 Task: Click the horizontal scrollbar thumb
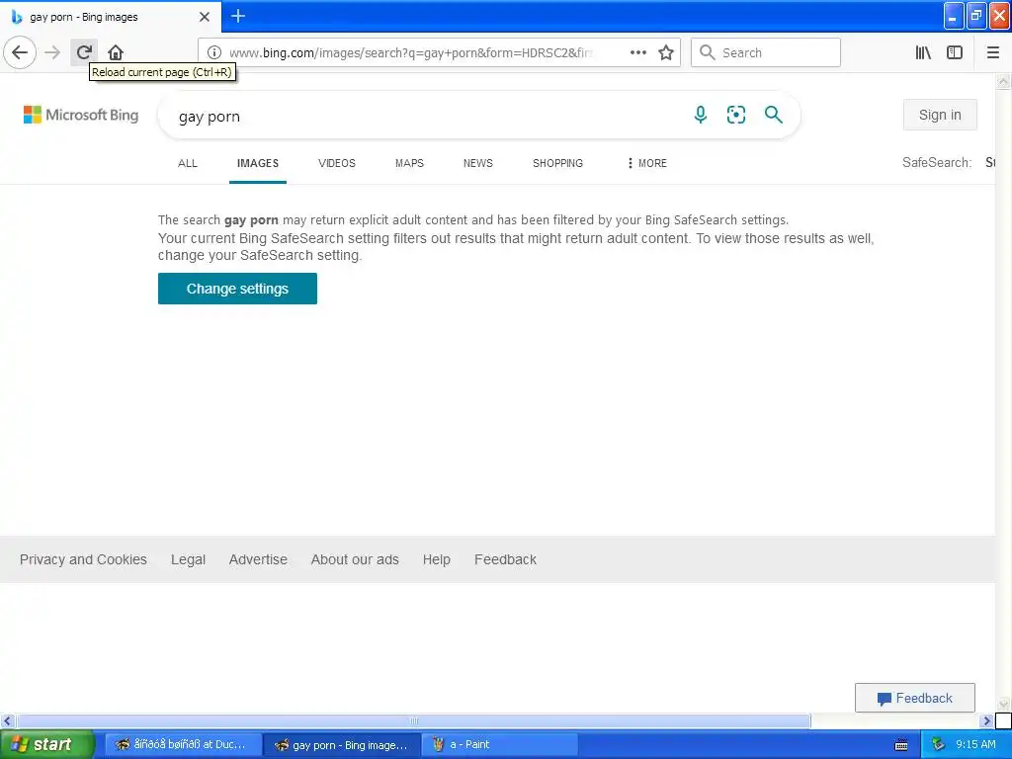click(414, 720)
